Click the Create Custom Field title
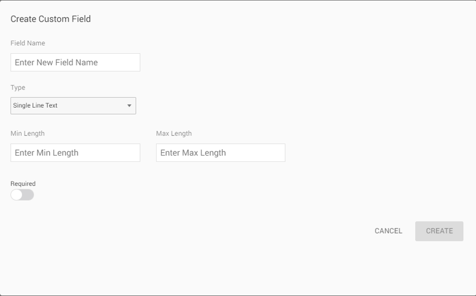Image resolution: width=476 pixels, height=296 pixels. tap(51, 19)
